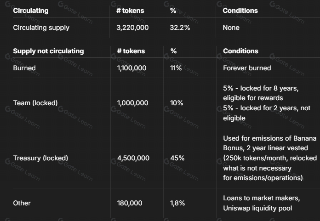Viewport: 320px width, 221px height.
Task: Select the Other row label
Action: click(22, 203)
